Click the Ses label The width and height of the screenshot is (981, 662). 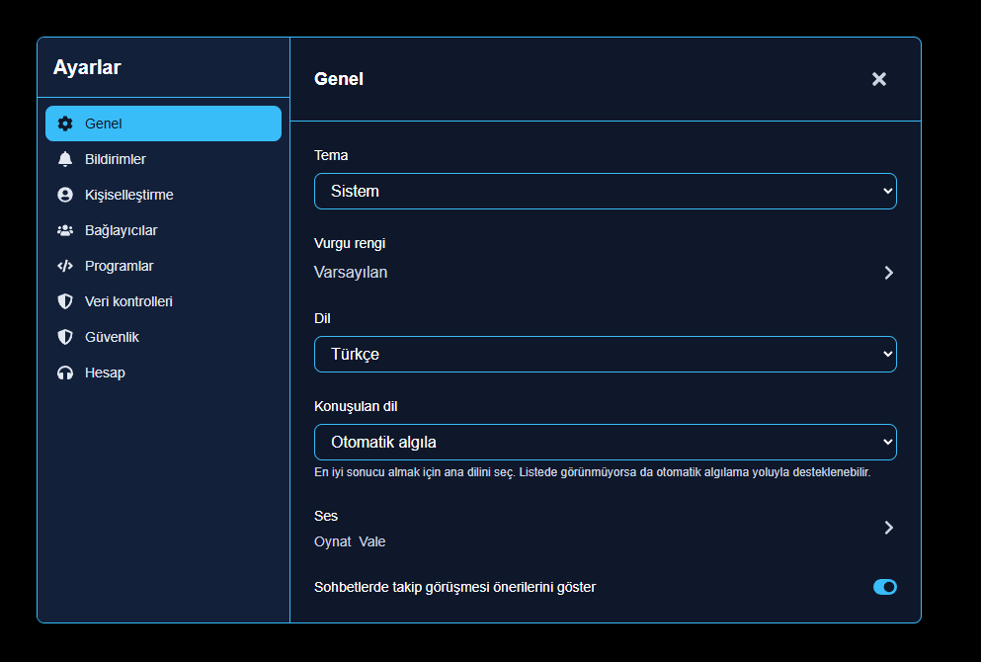tap(326, 516)
